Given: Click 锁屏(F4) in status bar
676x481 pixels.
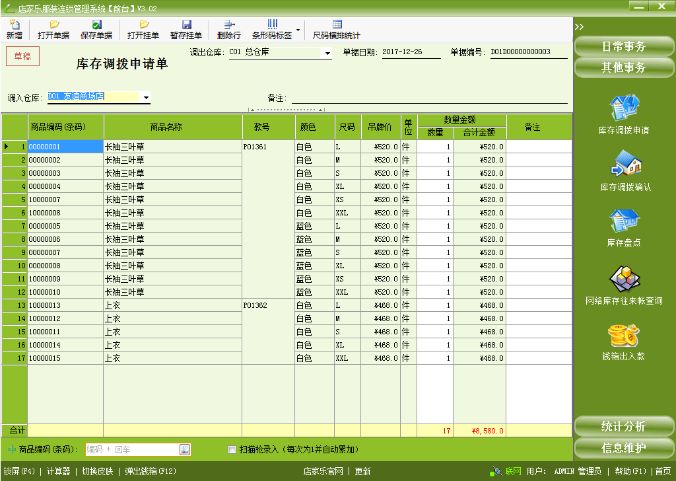Looking at the screenshot, I should pyautogui.click(x=19, y=471).
